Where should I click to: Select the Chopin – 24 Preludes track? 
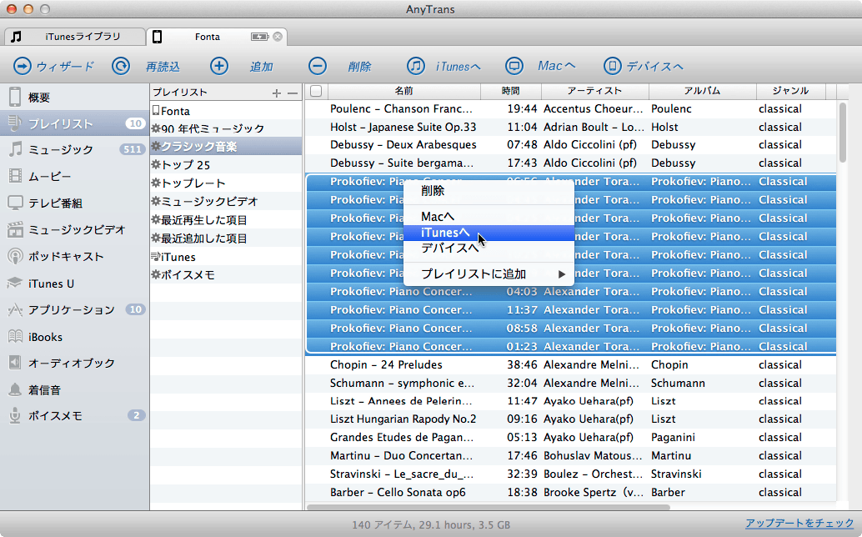570,365
